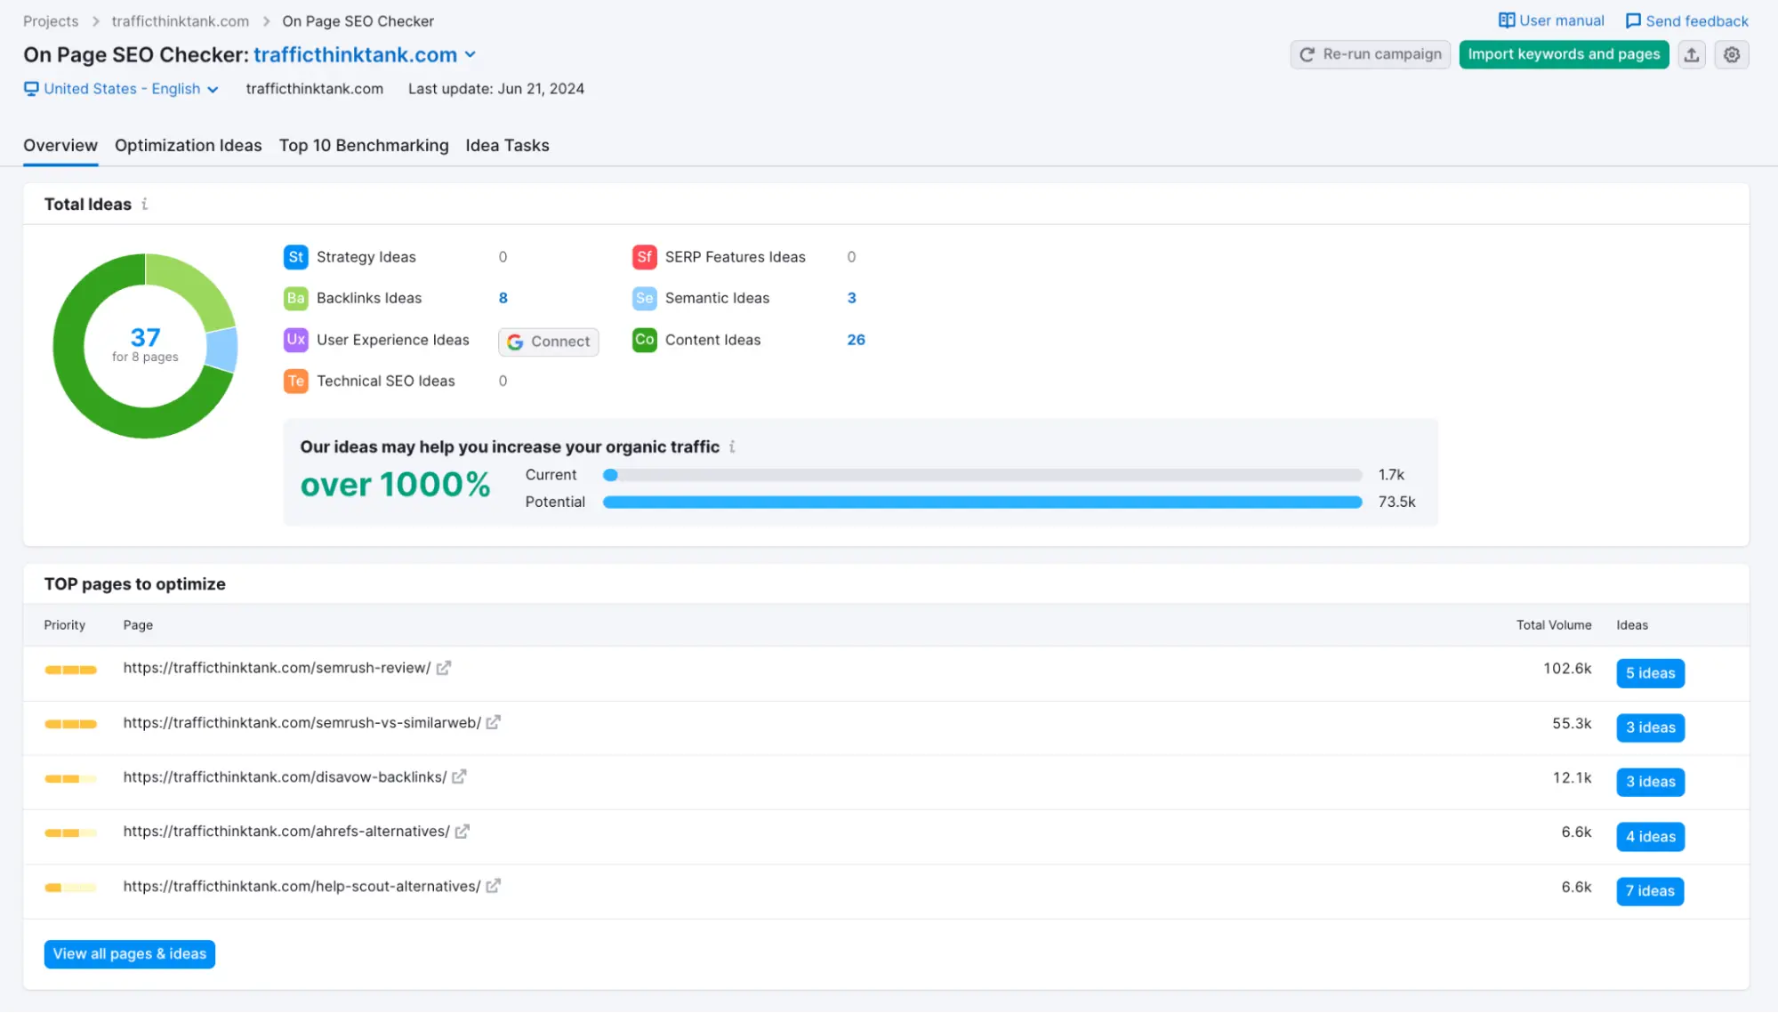Expand options under help-scout-alternatives external link

click(x=493, y=886)
